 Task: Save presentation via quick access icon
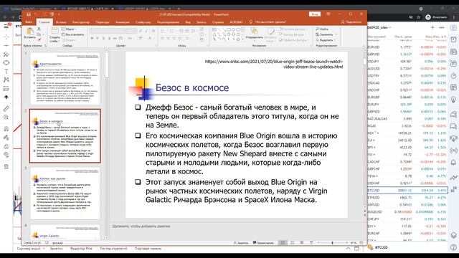click(29, 14)
